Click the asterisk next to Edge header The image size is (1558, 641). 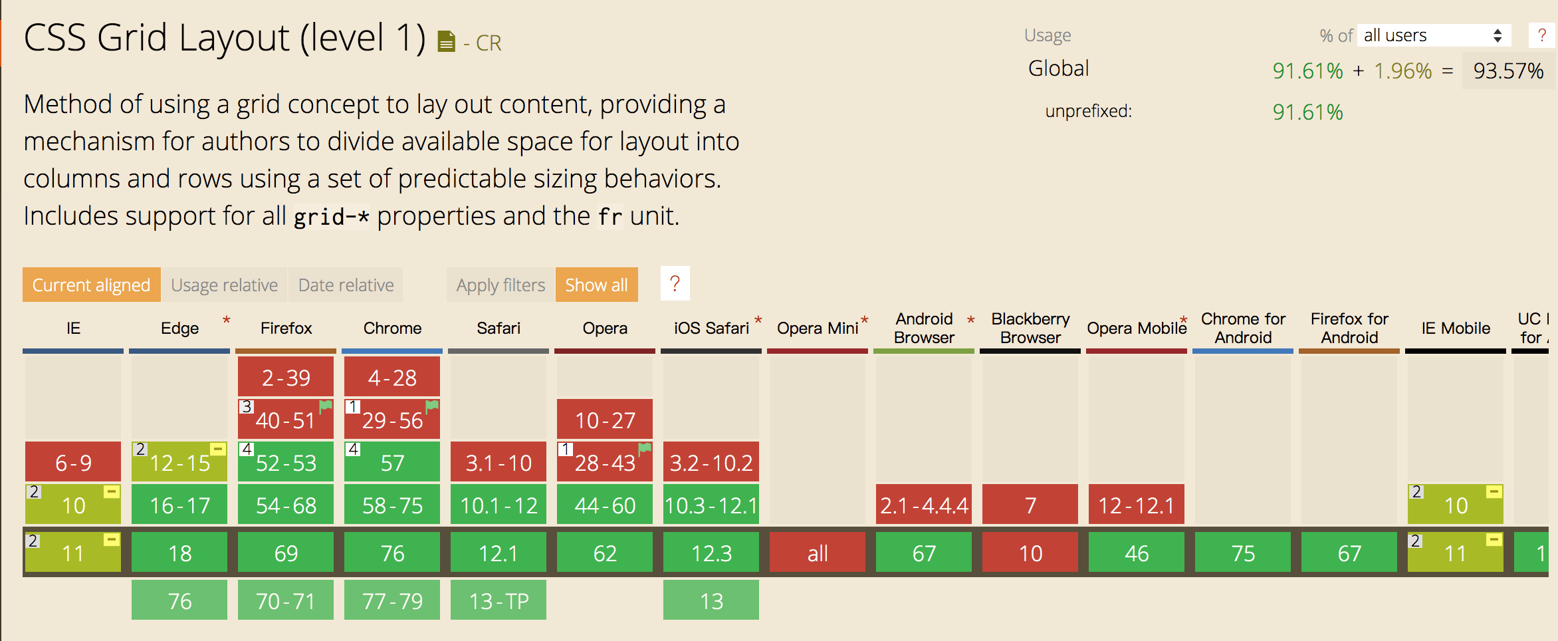[227, 321]
